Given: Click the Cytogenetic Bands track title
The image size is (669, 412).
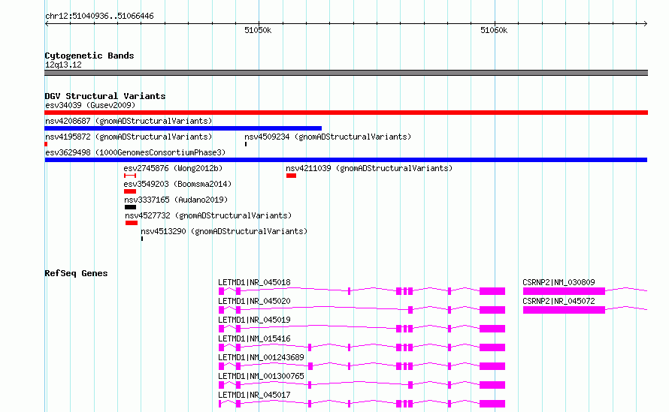Looking at the screenshot, I should [x=89, y=56].
